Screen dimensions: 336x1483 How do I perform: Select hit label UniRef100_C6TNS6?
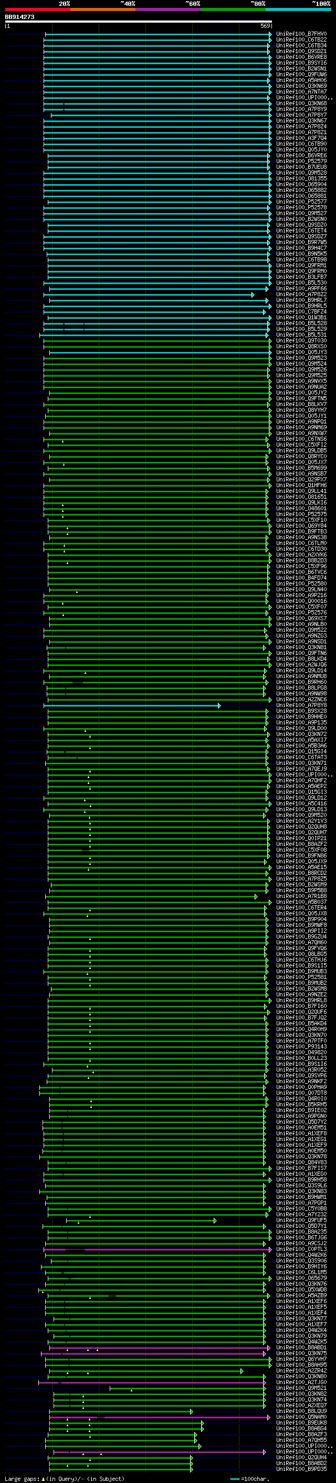pyautogui.click(x=301, y=439)
